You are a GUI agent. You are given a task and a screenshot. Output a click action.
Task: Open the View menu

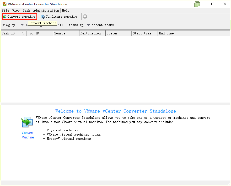coord(16,11)
